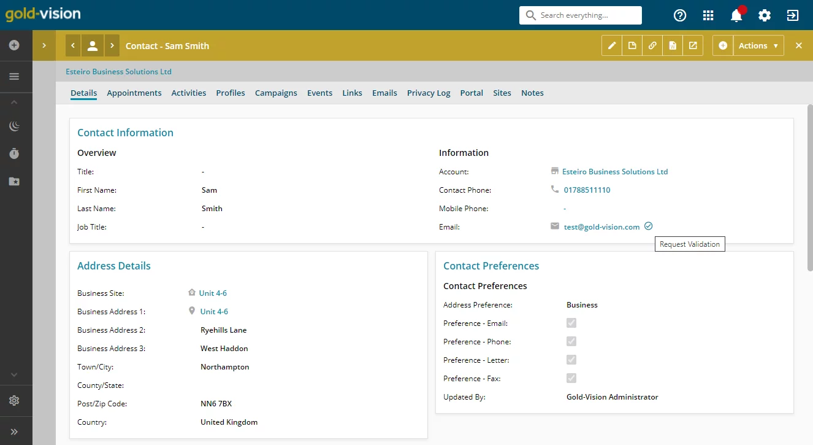The width and height of the screenshot is (813, 445).
Task: Go to next contact with right chevron
Action: pyautogui.click(x=112, y=45)
